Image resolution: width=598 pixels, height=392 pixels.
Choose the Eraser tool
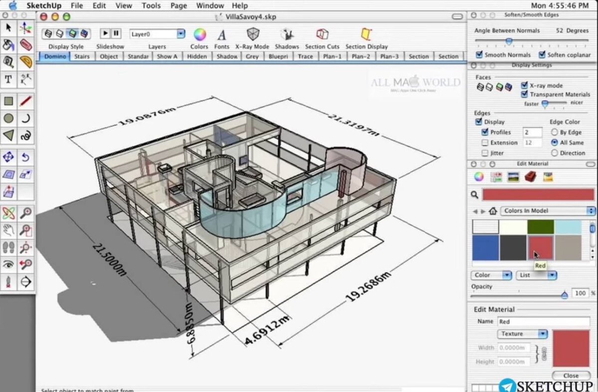point(26,45)
